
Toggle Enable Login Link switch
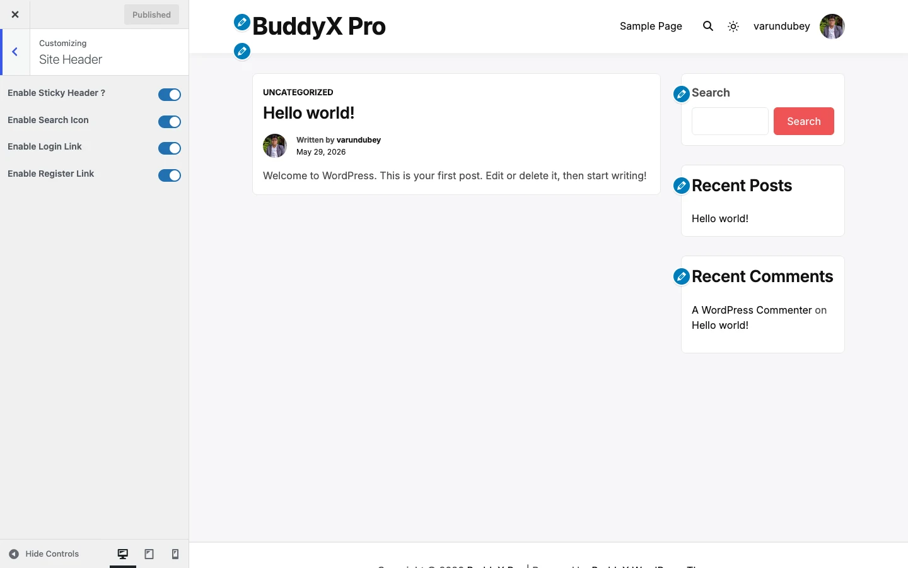click(170, 148)
